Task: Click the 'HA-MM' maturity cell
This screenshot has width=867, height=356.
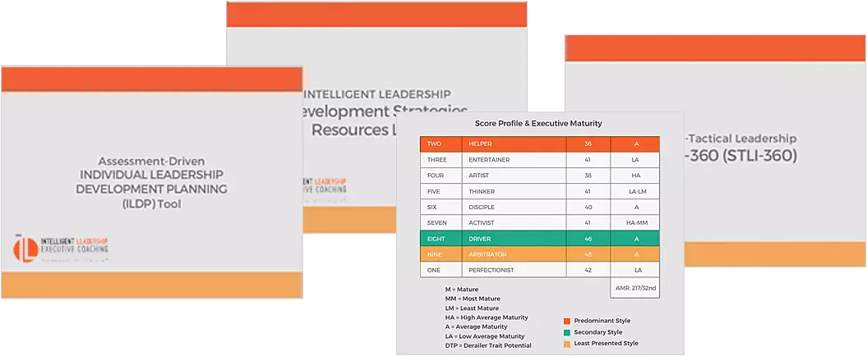Action: [634, 222]
